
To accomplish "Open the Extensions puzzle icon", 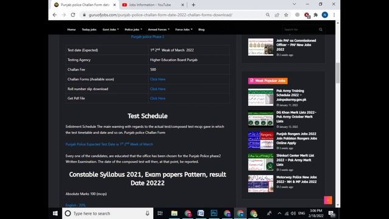I will click(x=315, y=15).
